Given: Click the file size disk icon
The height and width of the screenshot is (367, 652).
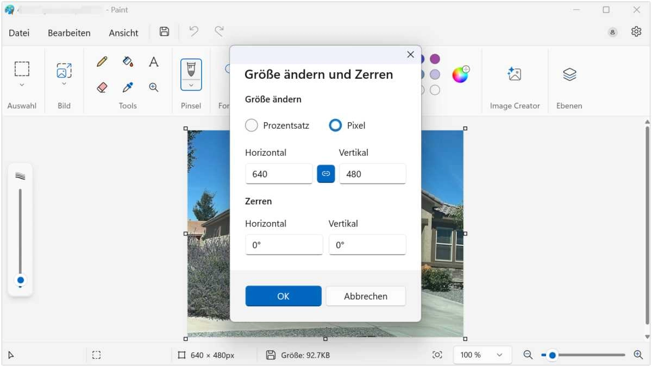Looking at the screenshot, I should point(271,355).
